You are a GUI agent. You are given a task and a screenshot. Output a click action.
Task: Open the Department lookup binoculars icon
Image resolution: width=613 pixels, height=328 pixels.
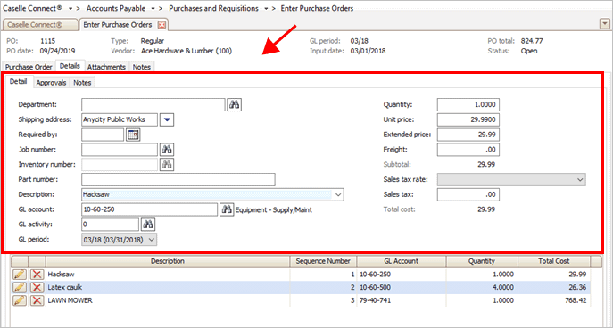234,104
